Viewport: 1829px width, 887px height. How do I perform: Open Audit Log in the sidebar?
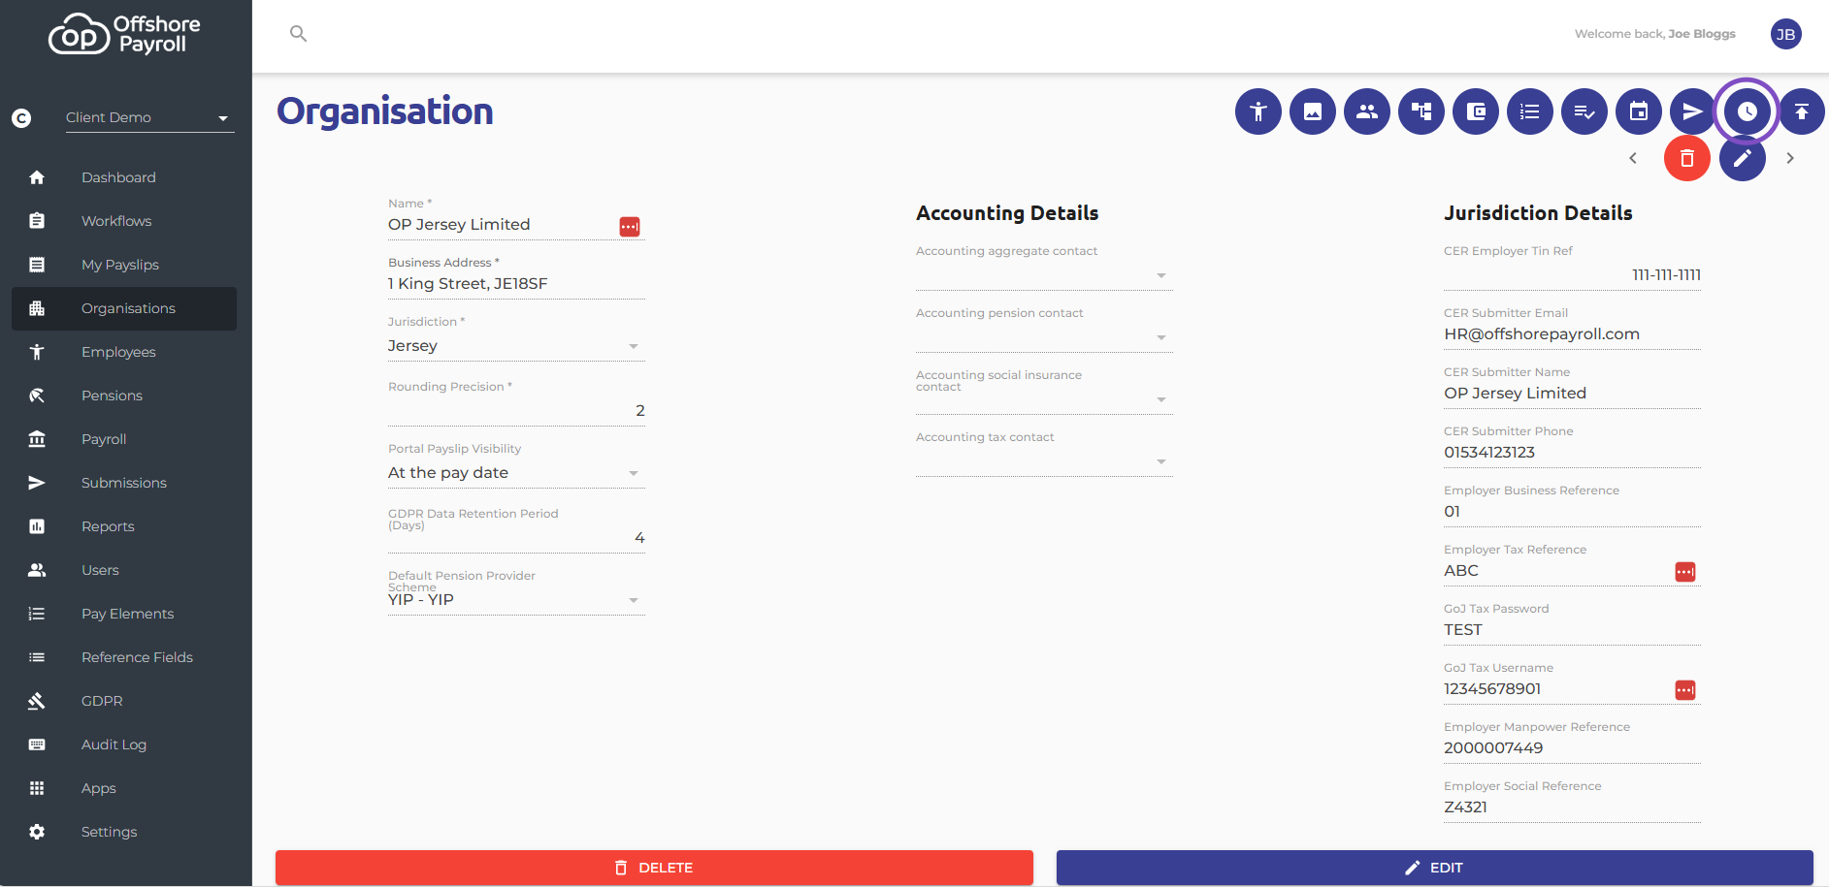pos(124,744)
